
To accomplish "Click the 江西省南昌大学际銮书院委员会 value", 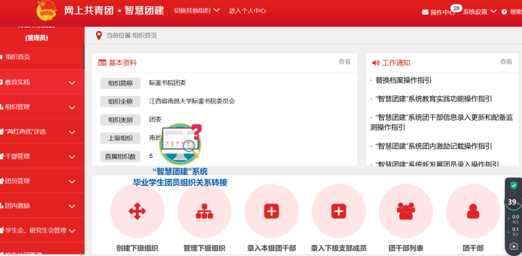I will pyautogui.click(x=192, y=101).
